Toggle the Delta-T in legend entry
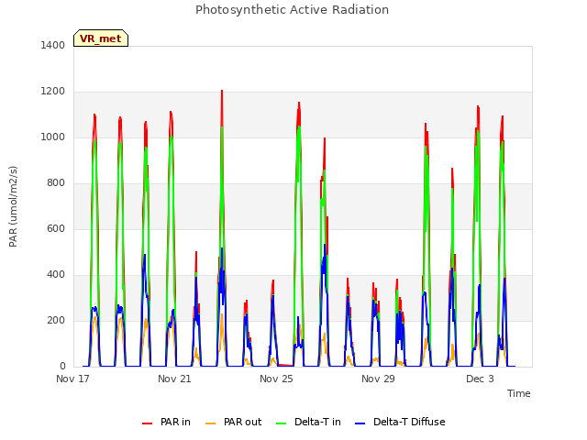This screenshot has width=587, height=440. pyautogui.click(x=308, y=422)
